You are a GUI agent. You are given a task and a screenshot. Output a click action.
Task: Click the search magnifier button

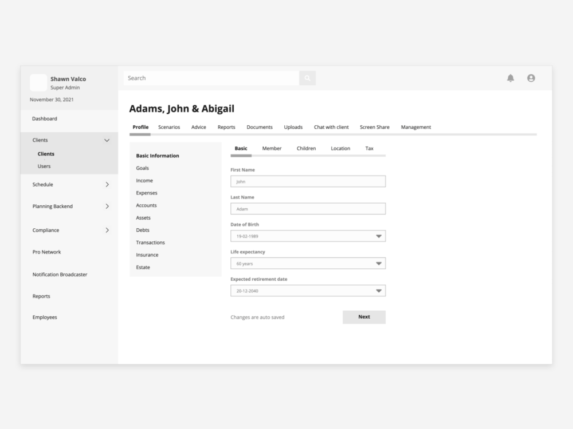(307, 78)
